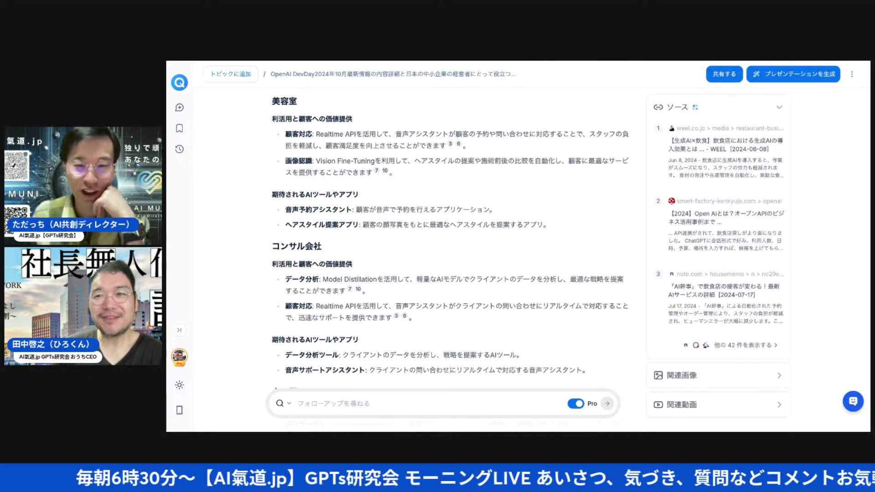Open the search mode dropdown in the input
875x492 pixels.
click(283, 403)
